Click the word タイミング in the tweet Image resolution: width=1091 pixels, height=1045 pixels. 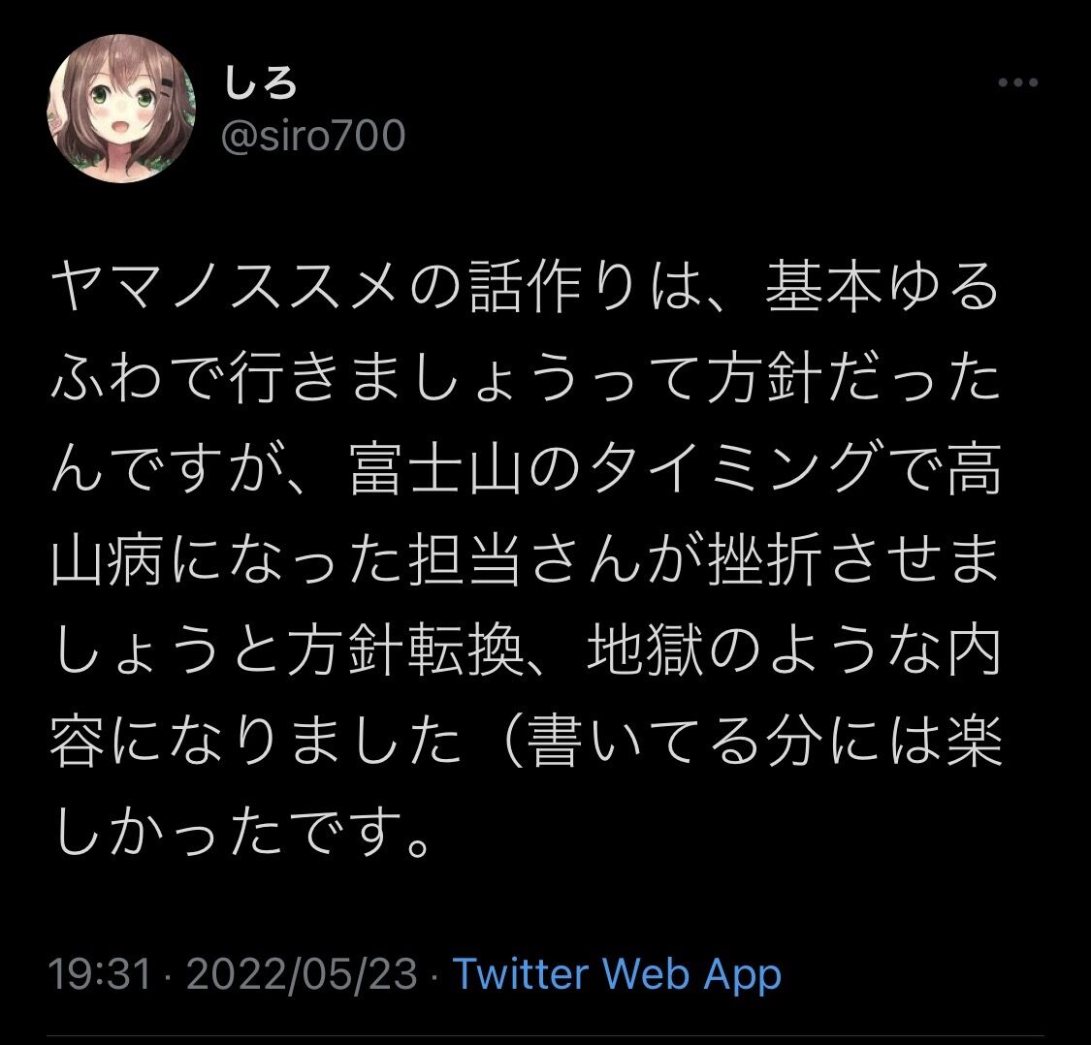coord(736,469)
